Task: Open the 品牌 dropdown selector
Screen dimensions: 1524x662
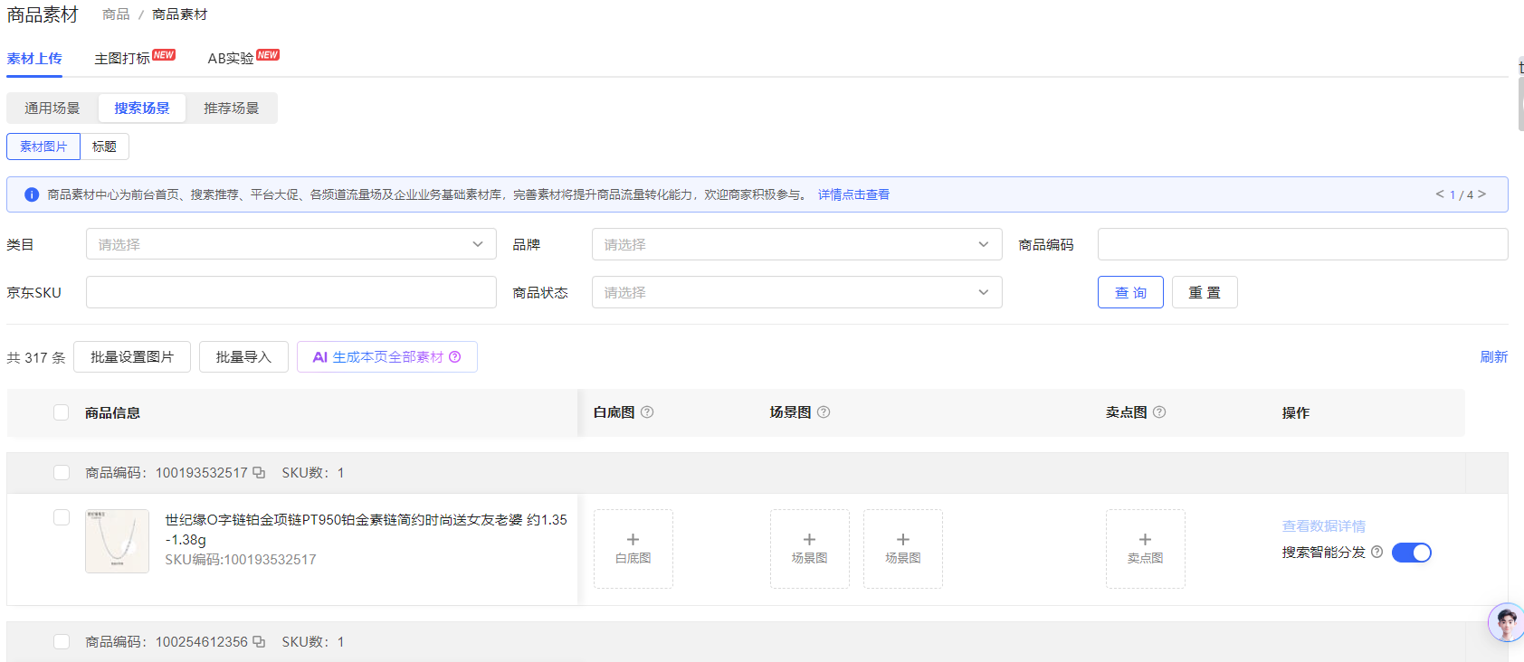Action: pos(796,244)
